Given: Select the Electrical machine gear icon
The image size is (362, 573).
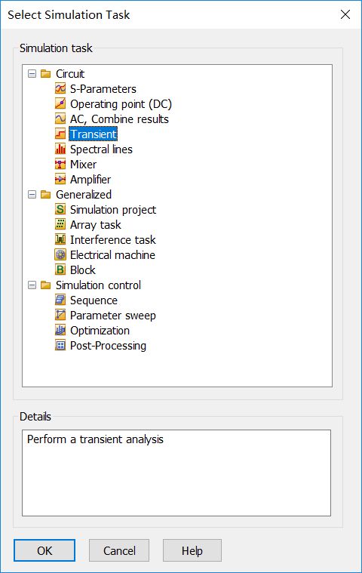Looking at the screenshot, I should point(60,254).
